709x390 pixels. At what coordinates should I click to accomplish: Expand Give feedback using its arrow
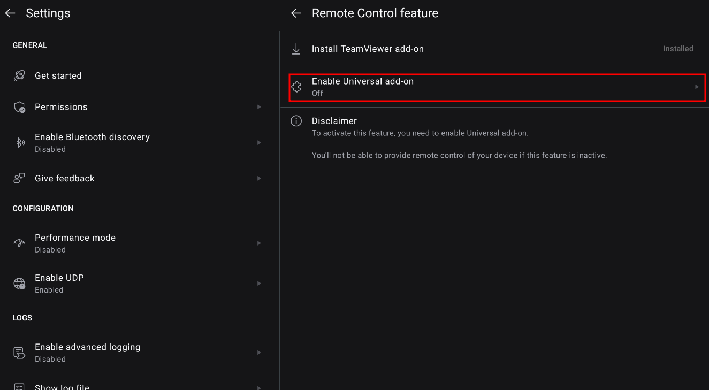click(x=259, y=178)
